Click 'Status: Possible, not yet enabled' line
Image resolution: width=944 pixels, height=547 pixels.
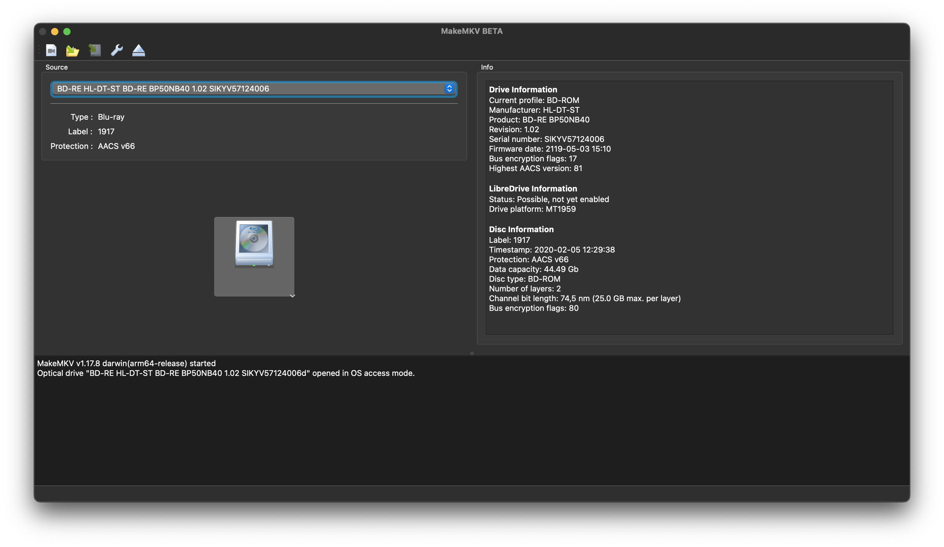click(549, 200)
